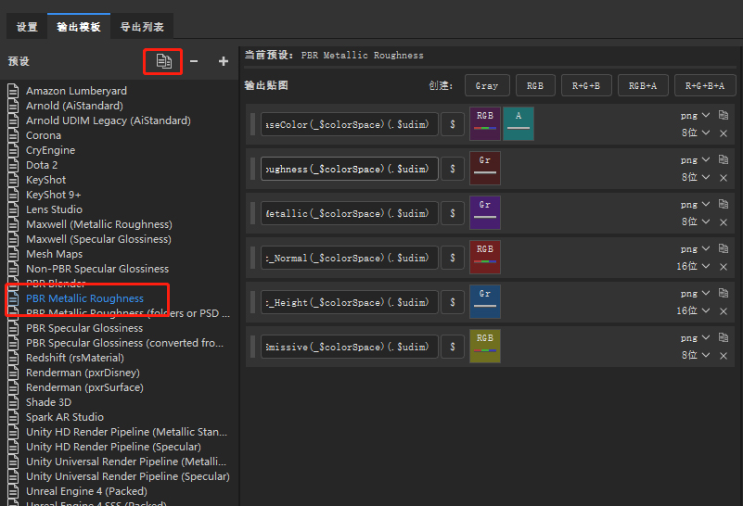Click the document icon beside Amazon Lumberyard
The image size is (743, 506).
13,91
